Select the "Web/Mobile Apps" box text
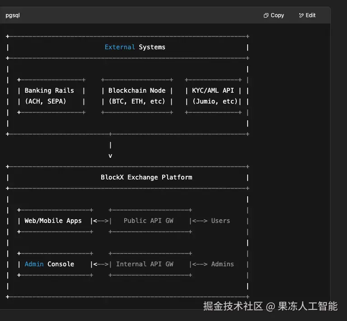Viewport: 347px width, 321px height. pyautogui.click(x=53, y=221)
